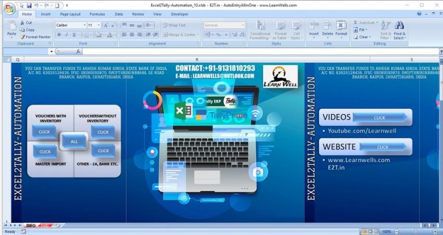
Task: Decrease decimal places
Action: [242, 35]
